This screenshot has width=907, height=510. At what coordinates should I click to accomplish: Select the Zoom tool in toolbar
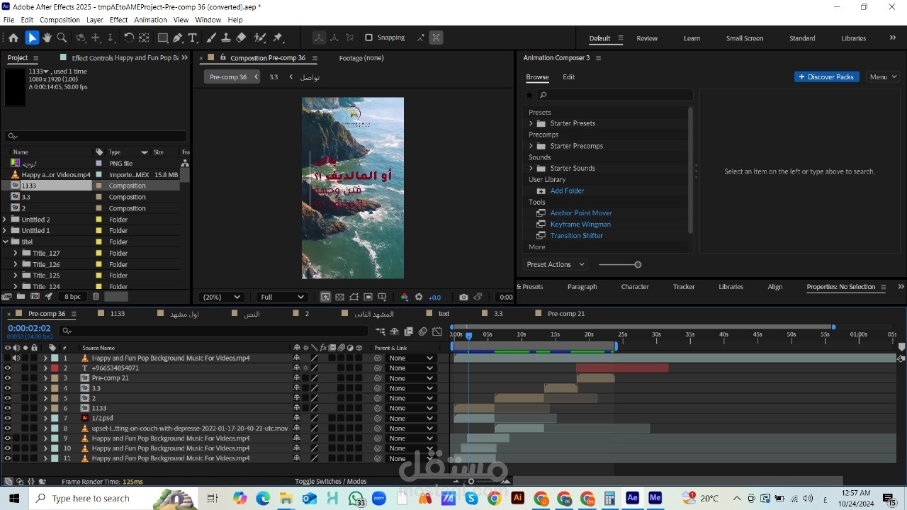point(62,38)
